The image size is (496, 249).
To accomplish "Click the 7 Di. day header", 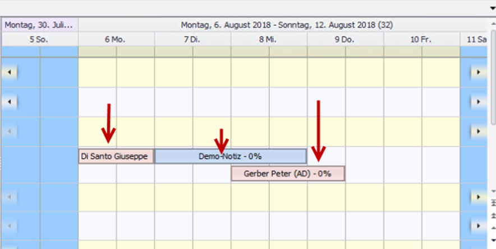I will coord(192,40).
